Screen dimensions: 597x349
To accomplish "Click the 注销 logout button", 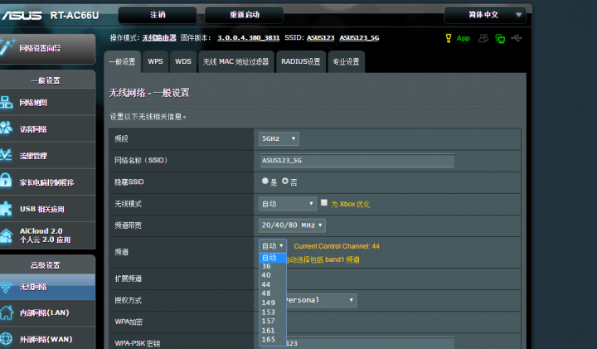I will tap(158, 15).
